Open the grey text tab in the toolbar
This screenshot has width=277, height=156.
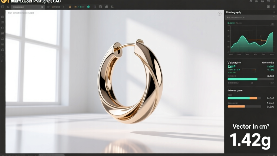click(56, 7)
